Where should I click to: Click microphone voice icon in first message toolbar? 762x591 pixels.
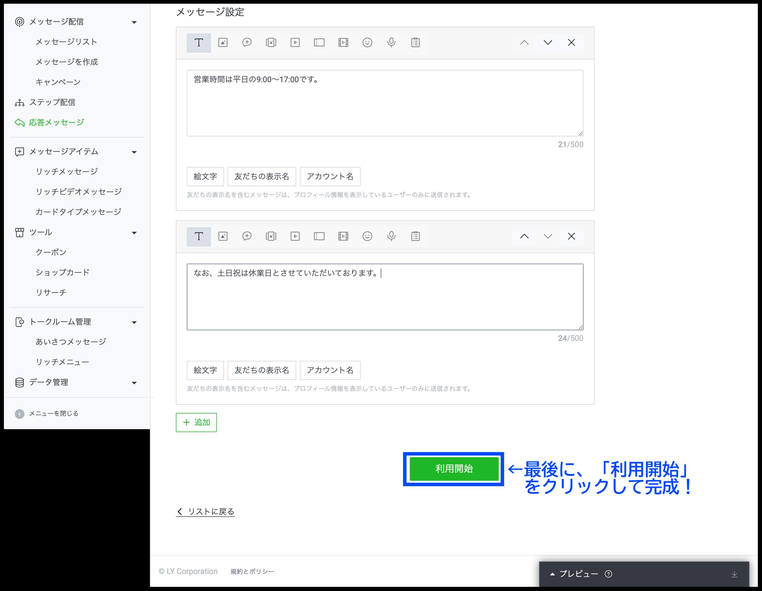[391, 43]
